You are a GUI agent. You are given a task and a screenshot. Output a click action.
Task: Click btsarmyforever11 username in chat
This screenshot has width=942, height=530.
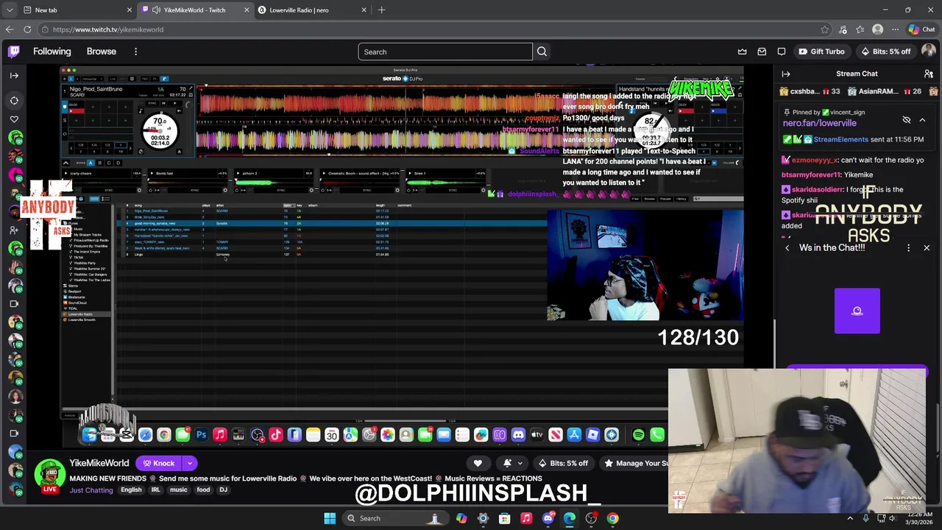(x=811, y=174)
